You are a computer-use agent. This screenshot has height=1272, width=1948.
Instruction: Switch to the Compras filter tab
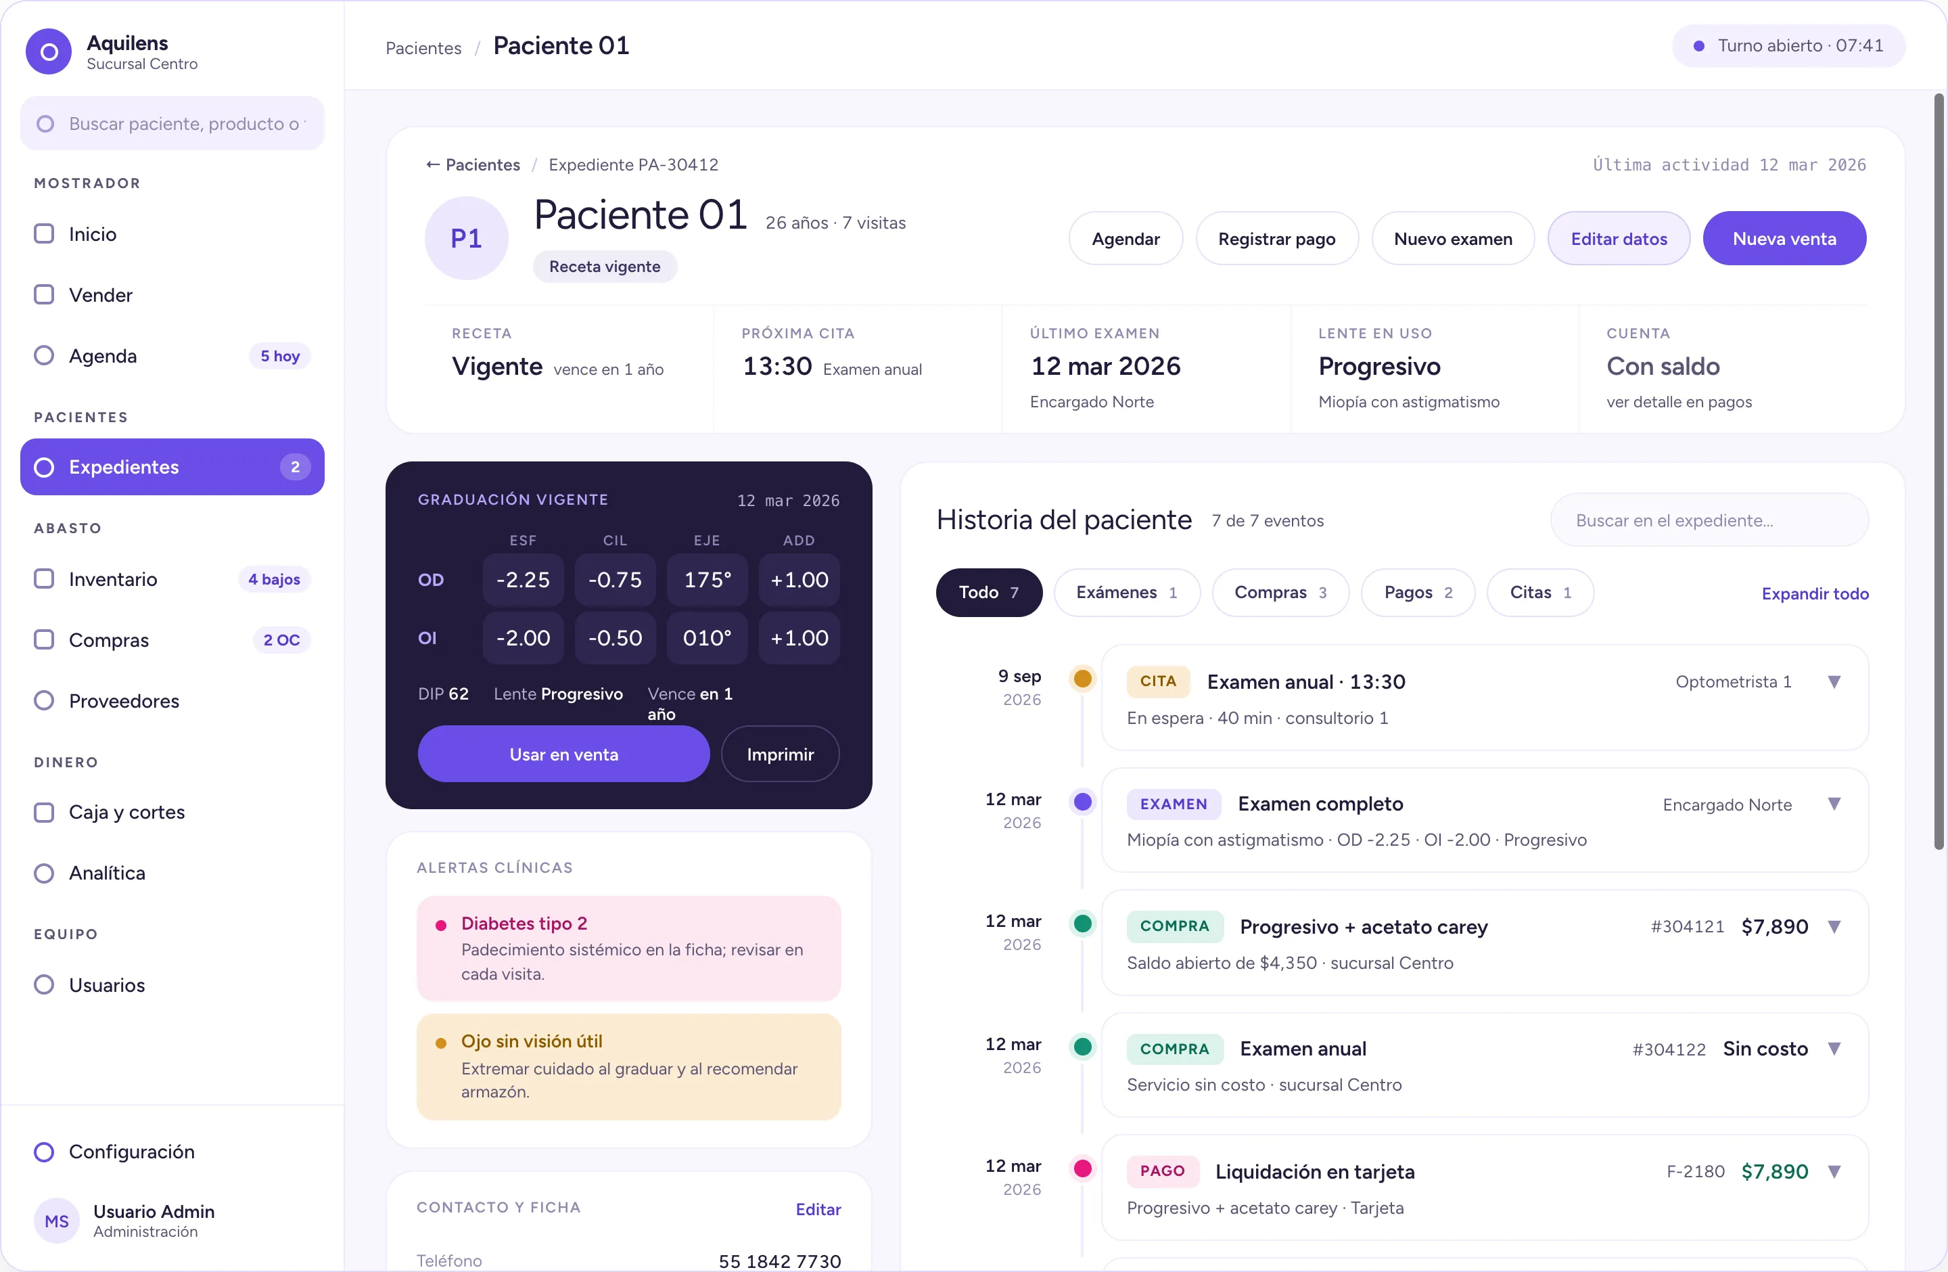(x=1280, y=592)
